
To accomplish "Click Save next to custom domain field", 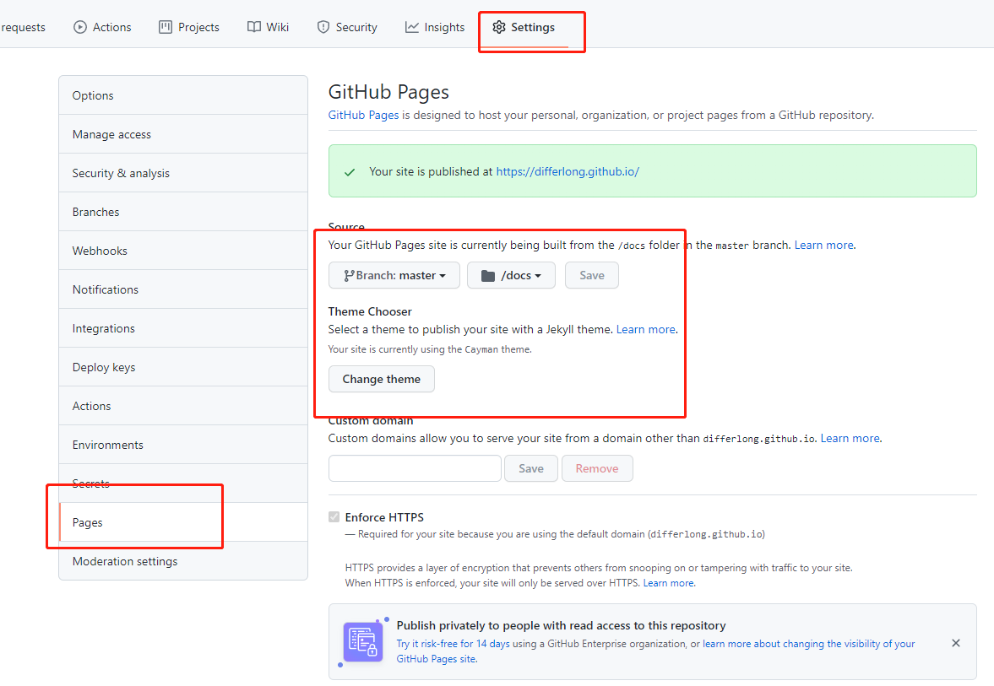I will coord(530,469).
